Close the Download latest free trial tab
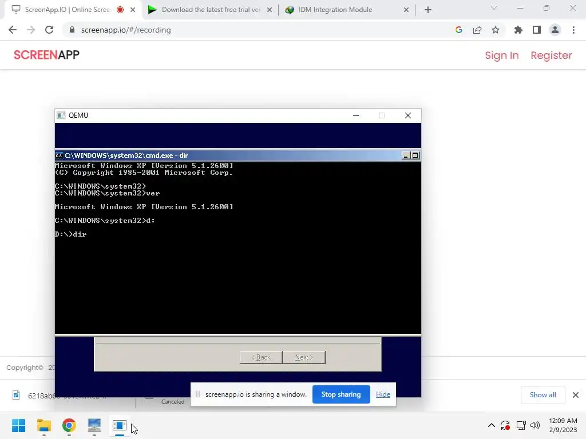 (270, 10)
